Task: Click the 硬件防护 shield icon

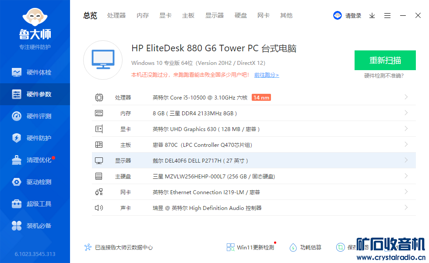Action: tap(17, 138)
